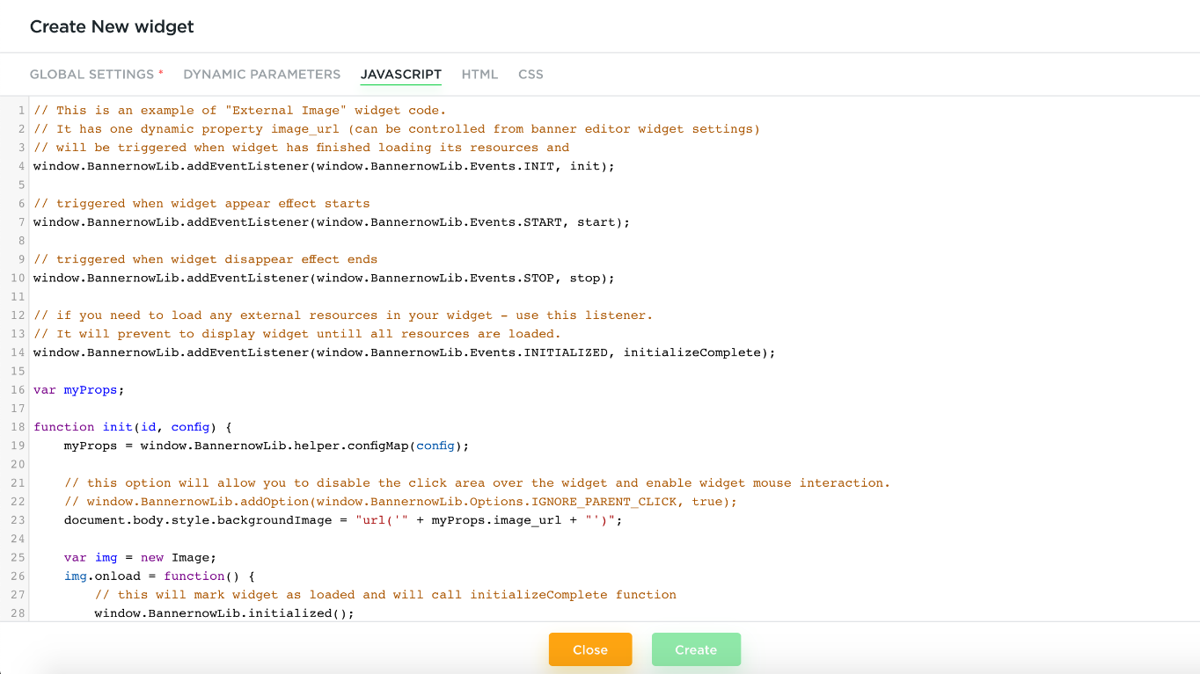This screenshot has width=1200, height=674.
Task: Click comment 'triggered when widget appear effect starts'
Action: click(201, 203)
